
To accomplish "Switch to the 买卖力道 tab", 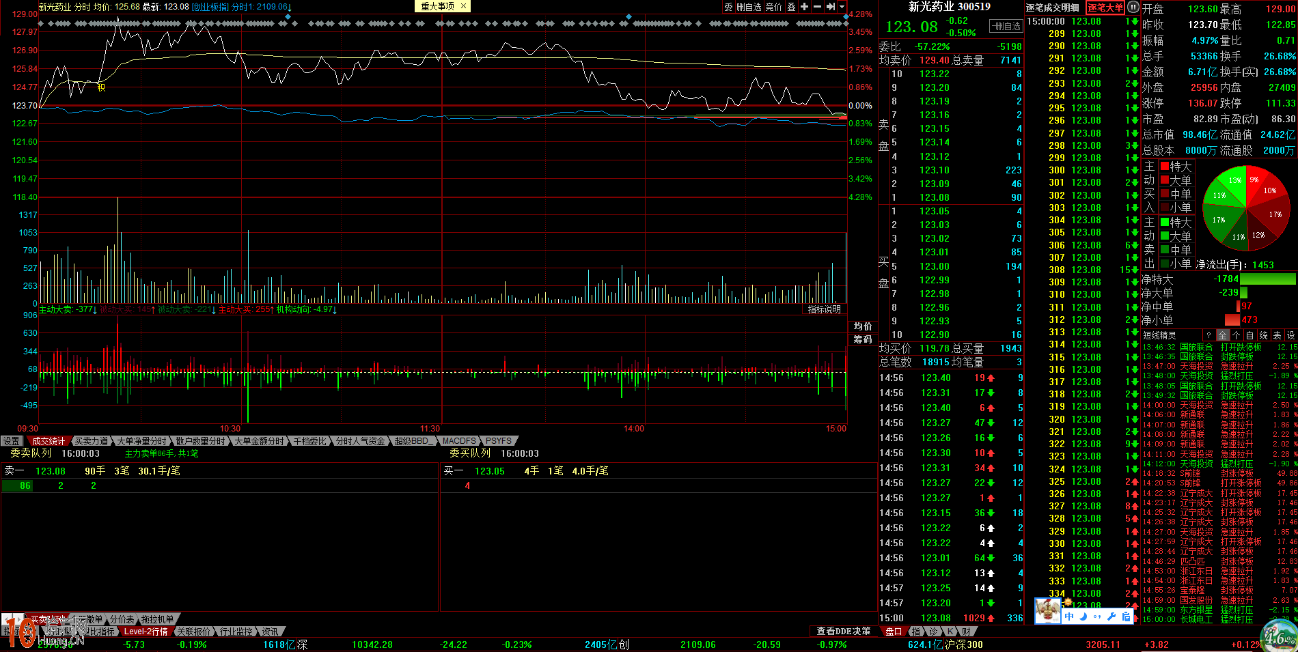I will tap(92, 441).
